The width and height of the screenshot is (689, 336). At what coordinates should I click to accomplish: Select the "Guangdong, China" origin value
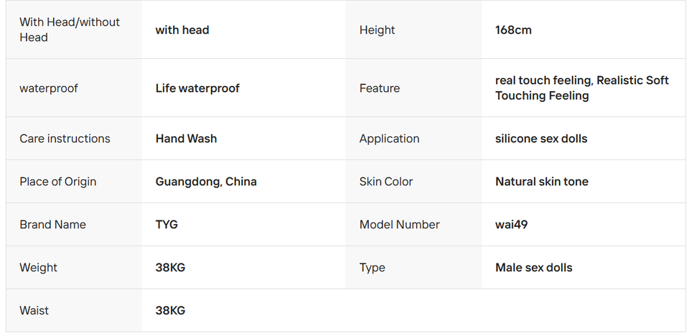pos(206,182)
